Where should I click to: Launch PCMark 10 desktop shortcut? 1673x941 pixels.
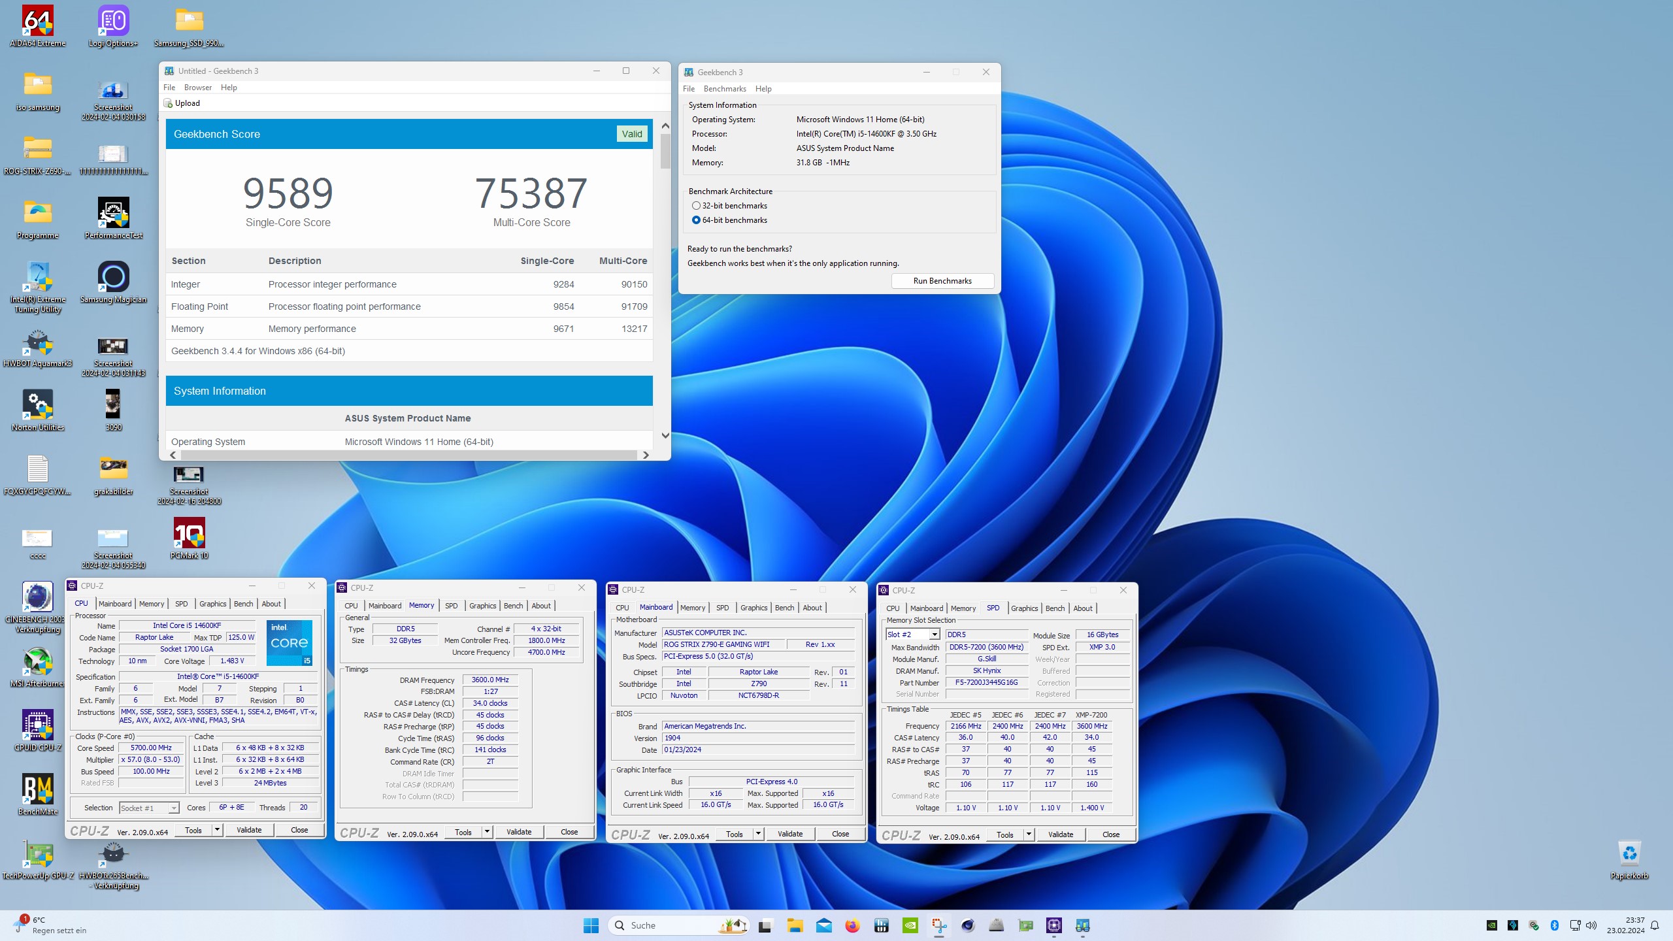(x=189, y=538)
